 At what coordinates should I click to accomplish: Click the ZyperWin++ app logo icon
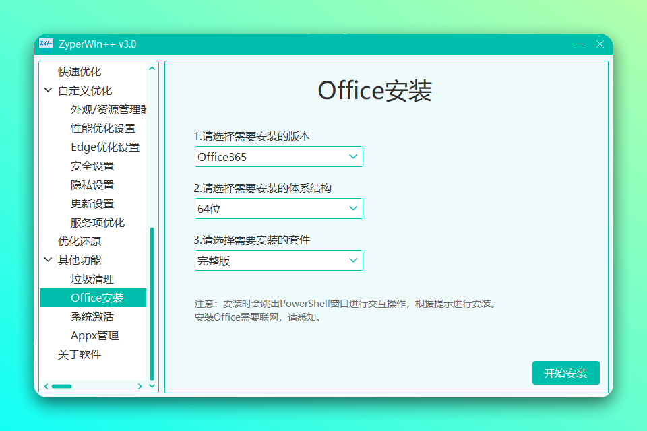point(46,44)
